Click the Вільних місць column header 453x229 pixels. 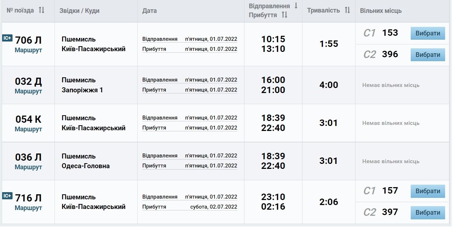pyautogui.click(x=381, y=11)
